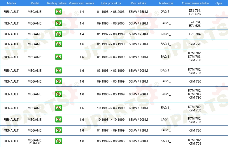This screenshot has width=228, height=147.
Task: Select RENAULT in the MEGANE KOMBI row
Action: pyautogui.click(x=11, y=141)
